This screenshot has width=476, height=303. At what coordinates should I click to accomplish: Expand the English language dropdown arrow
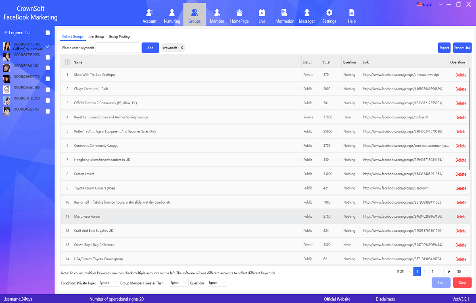tap(441, 4)
